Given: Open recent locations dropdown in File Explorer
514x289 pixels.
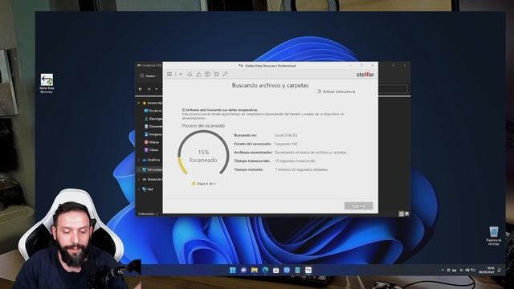Looking at the screenshot, I should coord(157,89).
